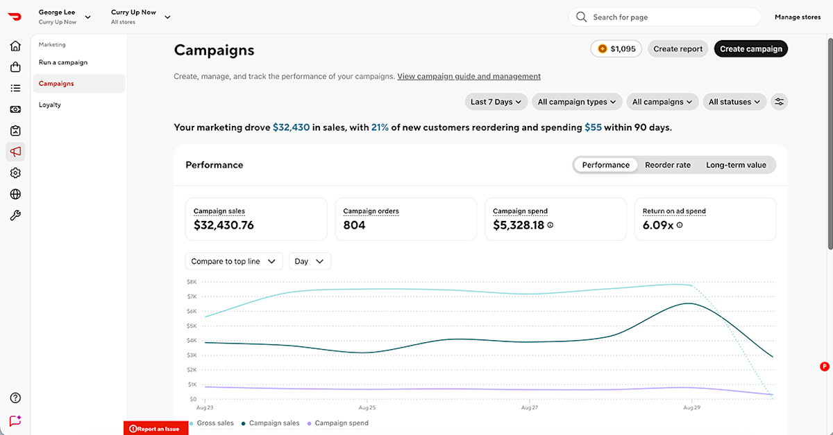The image size is (833, 435).
Task: Open the Last 7 Days date filter
Action: pos(496,102)
